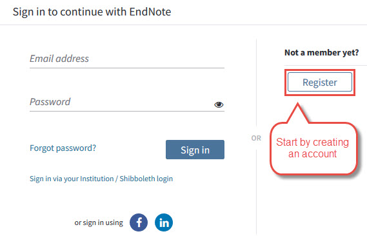This screenshot has height=236, width=367.
Task: Click the 'or sign in using' label
Action: click(x=99, y=222)
